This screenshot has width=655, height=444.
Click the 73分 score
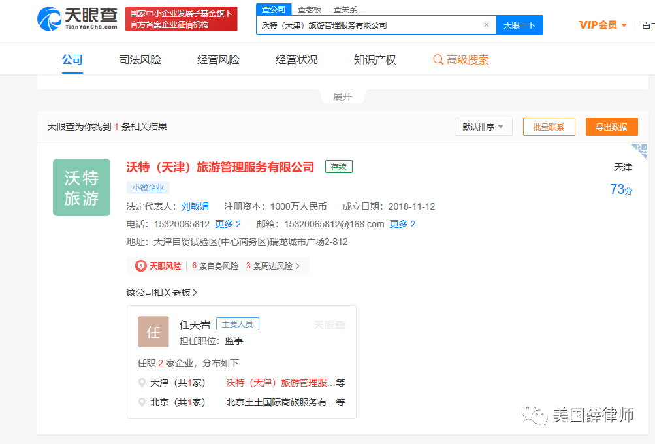621,189
